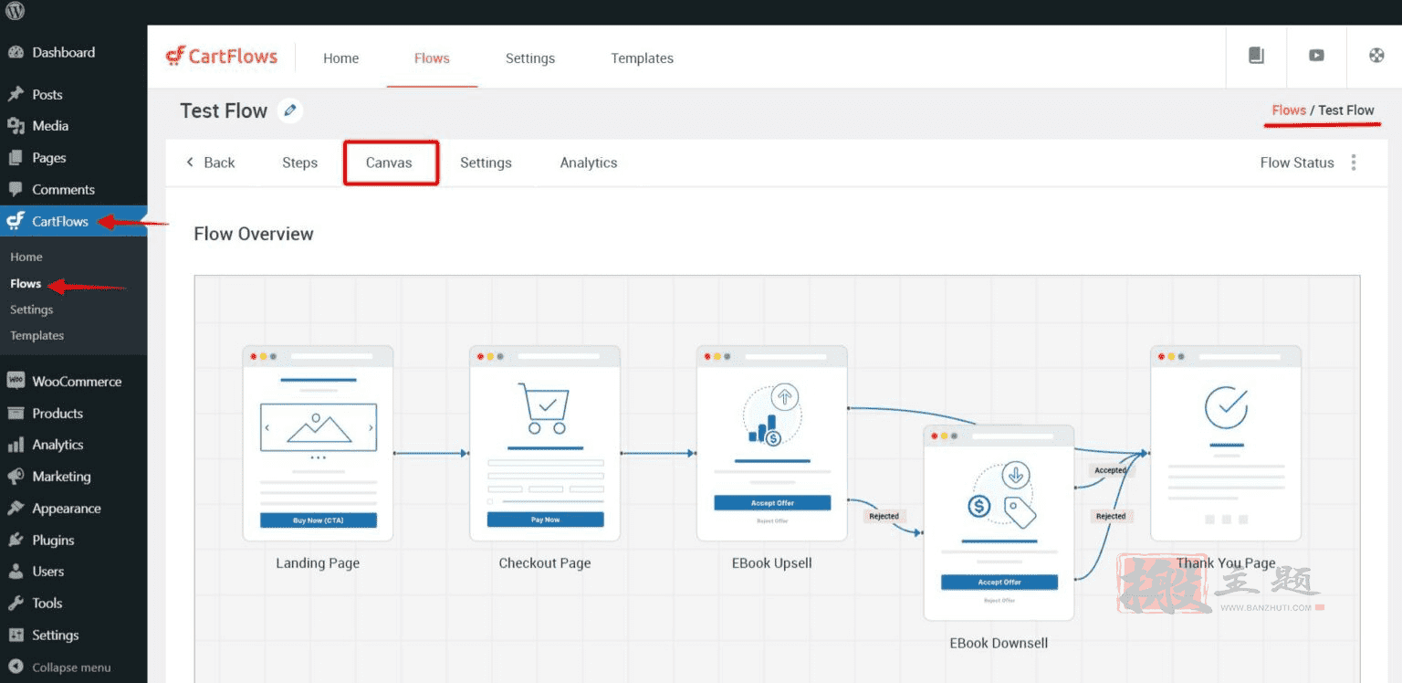Screen dimensions: 1402x683
Task: Open the support lifebuoy icon
Action: tap(1376, 56)
